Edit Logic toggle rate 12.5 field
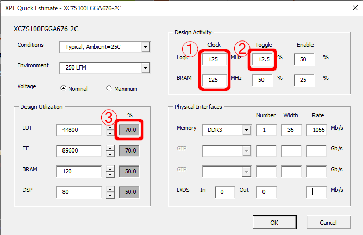 pyautogui.click(x=262, y=60)
